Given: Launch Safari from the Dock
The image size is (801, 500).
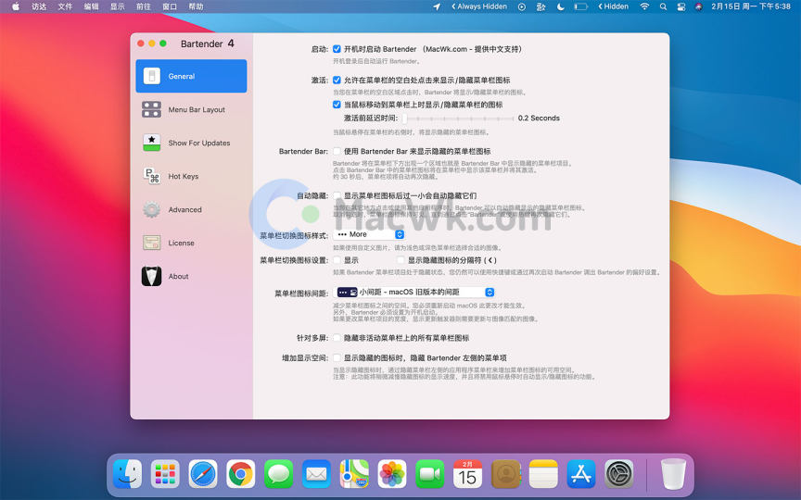Looking at the screenshot, I should click(x=203, y=474).
